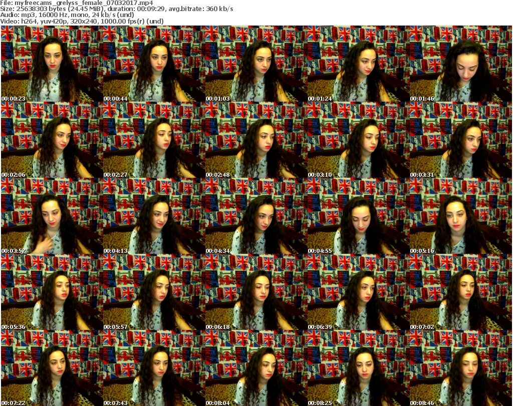
Task: Pick the frame stamped 00:03:10
Action: tap(358, 140)
